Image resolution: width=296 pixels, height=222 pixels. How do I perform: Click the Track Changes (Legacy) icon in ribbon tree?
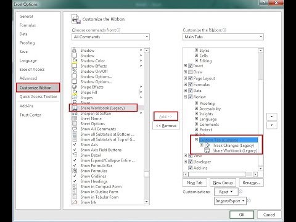coord(208,146)
